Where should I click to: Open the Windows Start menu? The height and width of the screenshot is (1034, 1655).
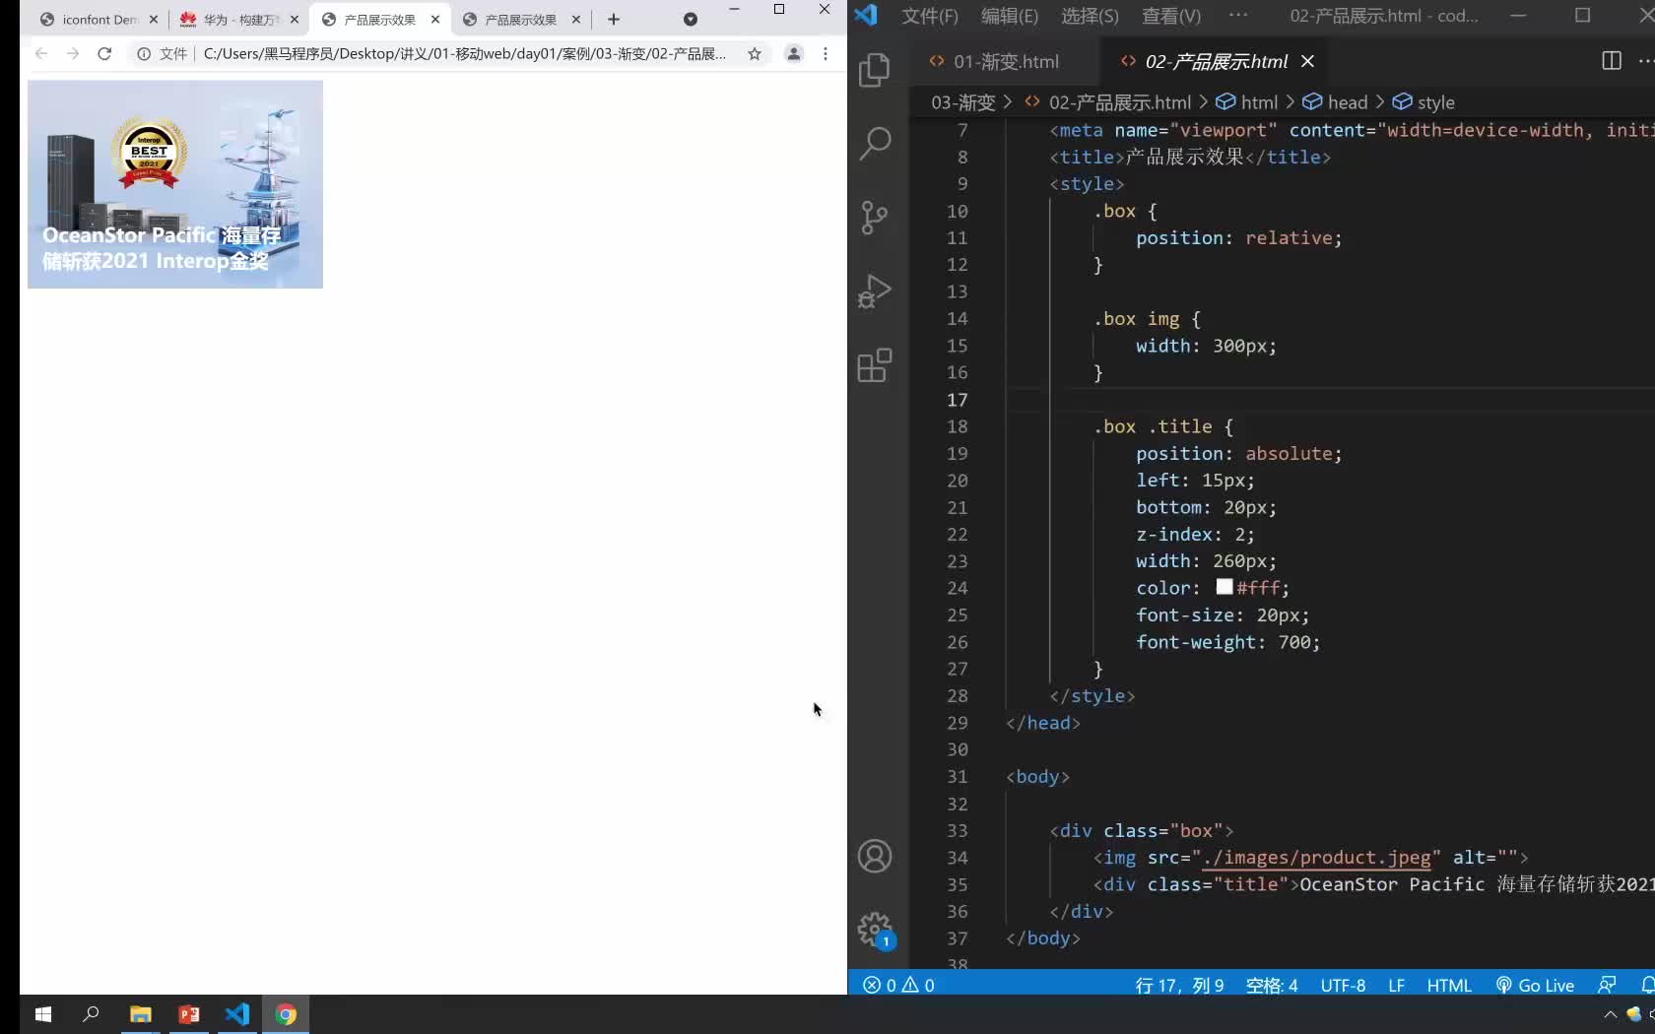(x=43, y=1014)
